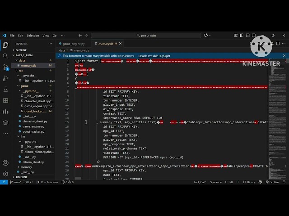The height and width of the screenshot is (216, 289).
Task: Open the Explorer view in activity bar
Action: (x=5, y=45)
